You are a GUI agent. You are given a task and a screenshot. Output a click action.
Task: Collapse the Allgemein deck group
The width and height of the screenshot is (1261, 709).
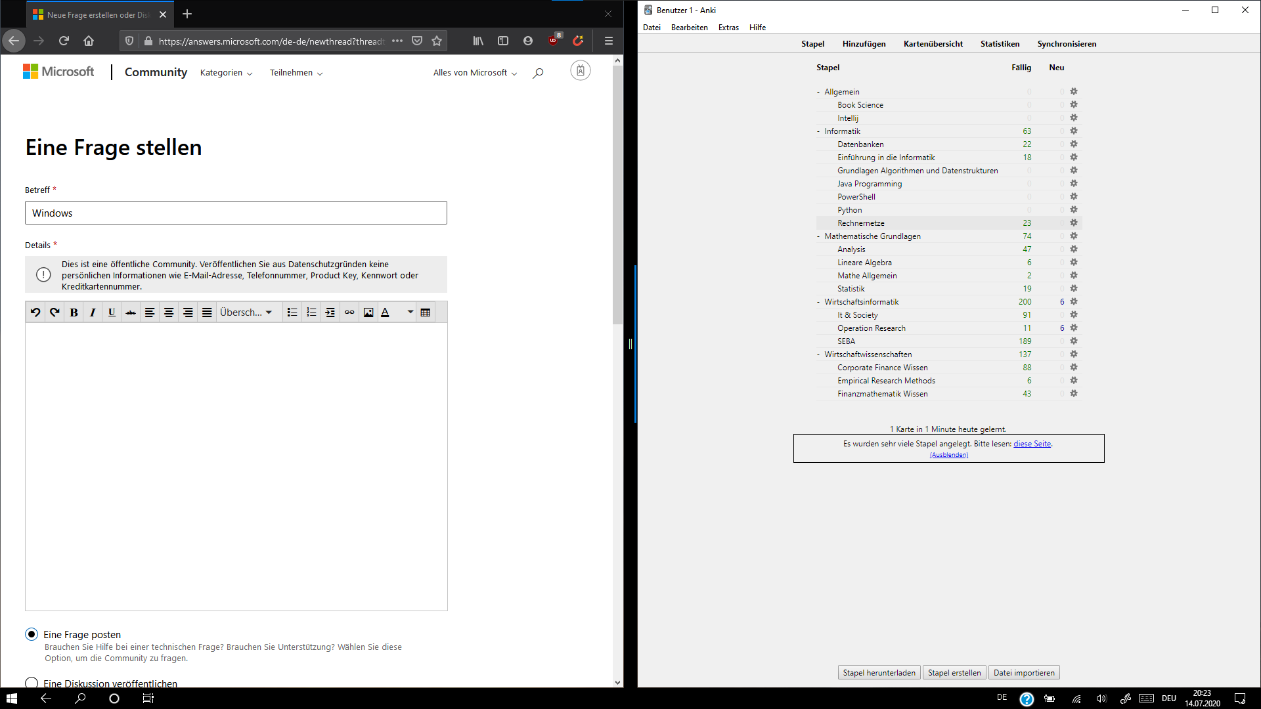click(x=818, y=92)
